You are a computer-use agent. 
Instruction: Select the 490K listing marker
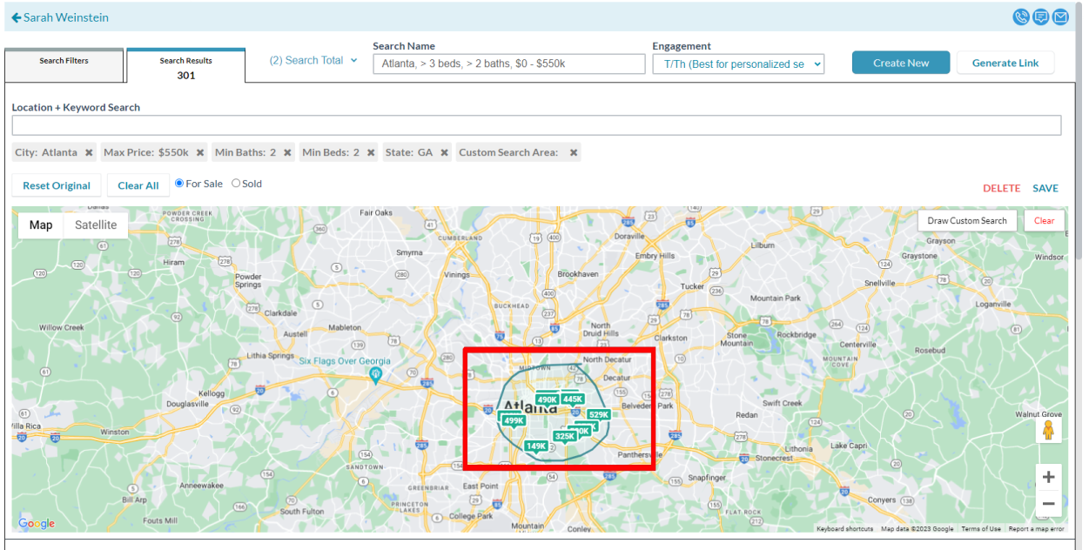click(x=547, y=400)
